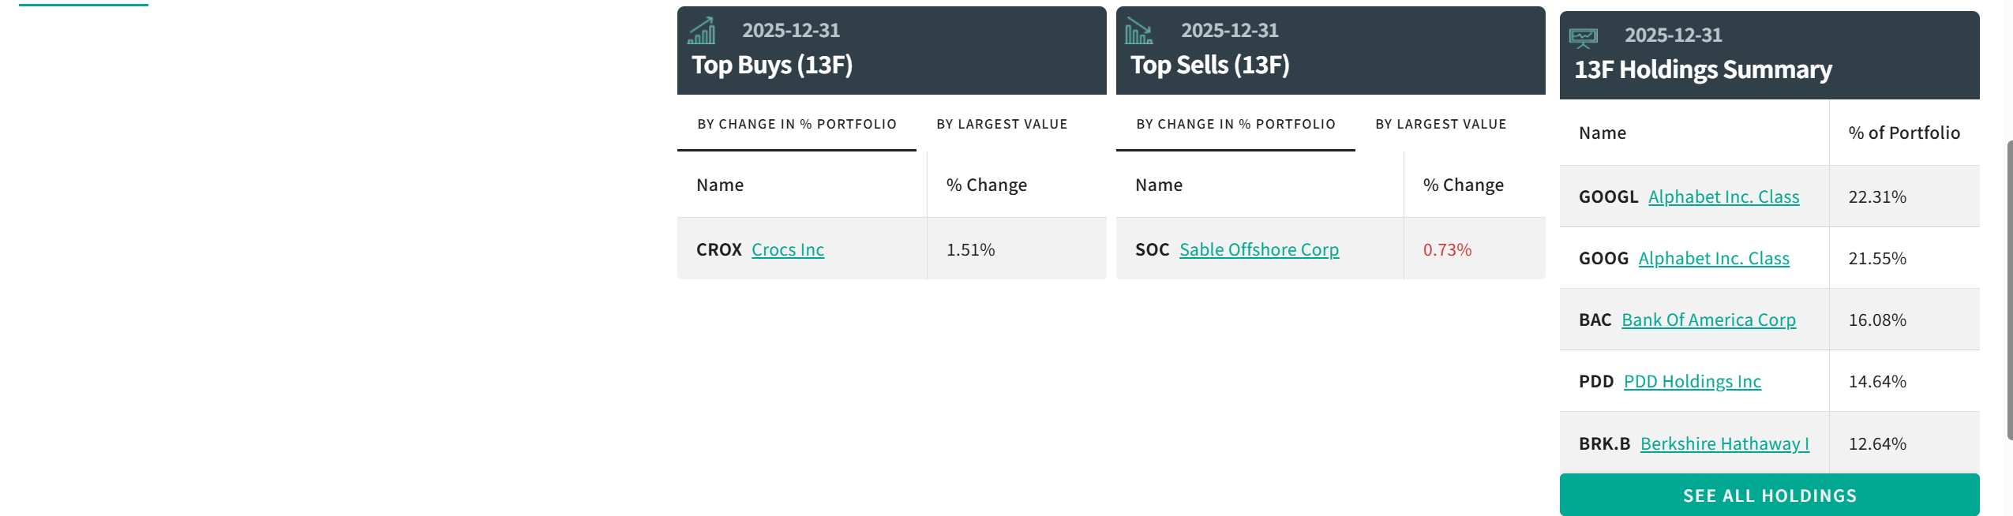Visit the Bank Of America Corp link
2013x516 pixels.
[x=1708, y=320]
